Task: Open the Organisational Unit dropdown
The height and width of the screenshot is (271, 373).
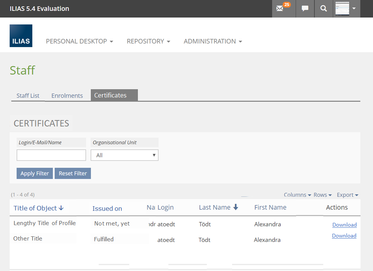Action: tap(125, 155)
